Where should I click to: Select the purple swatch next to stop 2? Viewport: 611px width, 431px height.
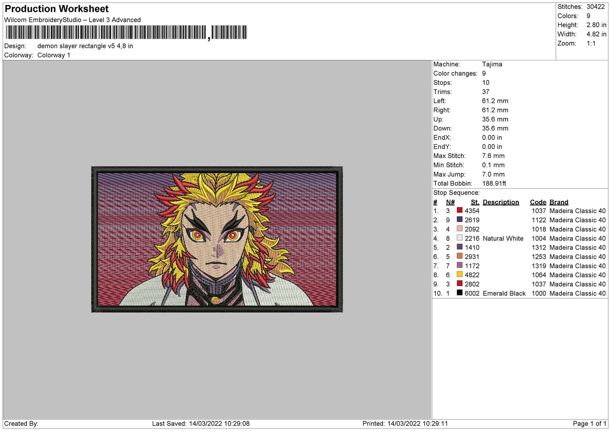460,220
